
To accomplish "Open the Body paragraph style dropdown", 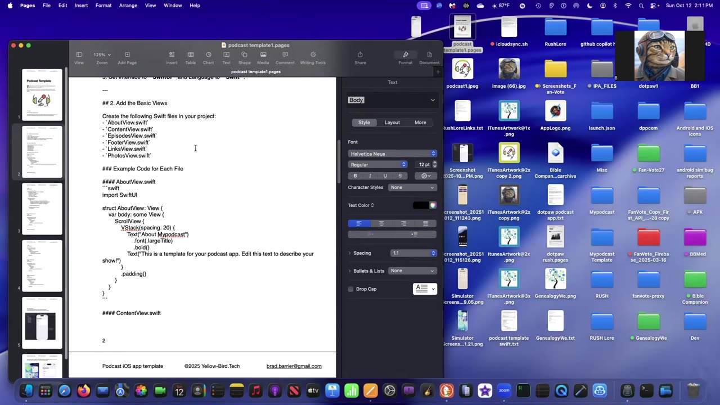I will coord(392,100).
